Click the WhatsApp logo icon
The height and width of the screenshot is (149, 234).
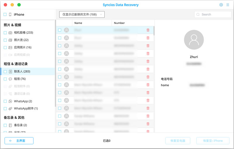[x=10, y=101]
